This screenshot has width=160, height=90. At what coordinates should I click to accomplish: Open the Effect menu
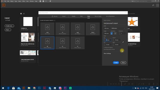pyautogui.click(x=24, y=1)
